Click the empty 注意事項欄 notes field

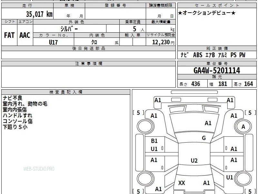click(88, 77)
